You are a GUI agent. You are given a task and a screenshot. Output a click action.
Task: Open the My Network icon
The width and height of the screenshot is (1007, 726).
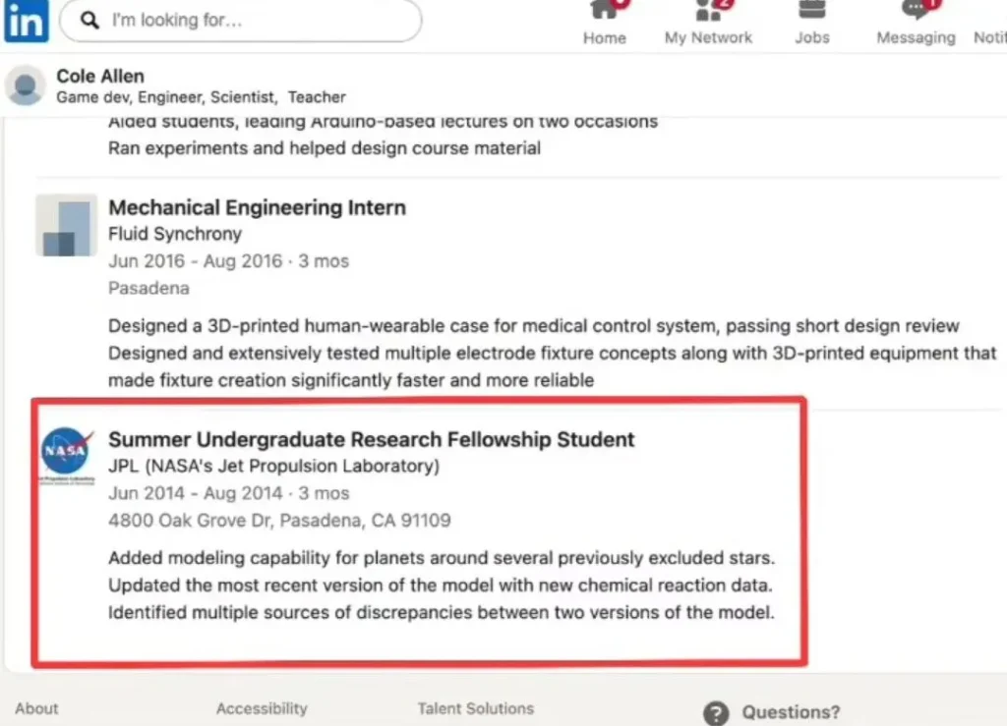pos(708,10)
